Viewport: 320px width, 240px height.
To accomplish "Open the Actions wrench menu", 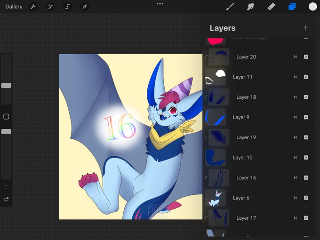I will pos(33,7).
